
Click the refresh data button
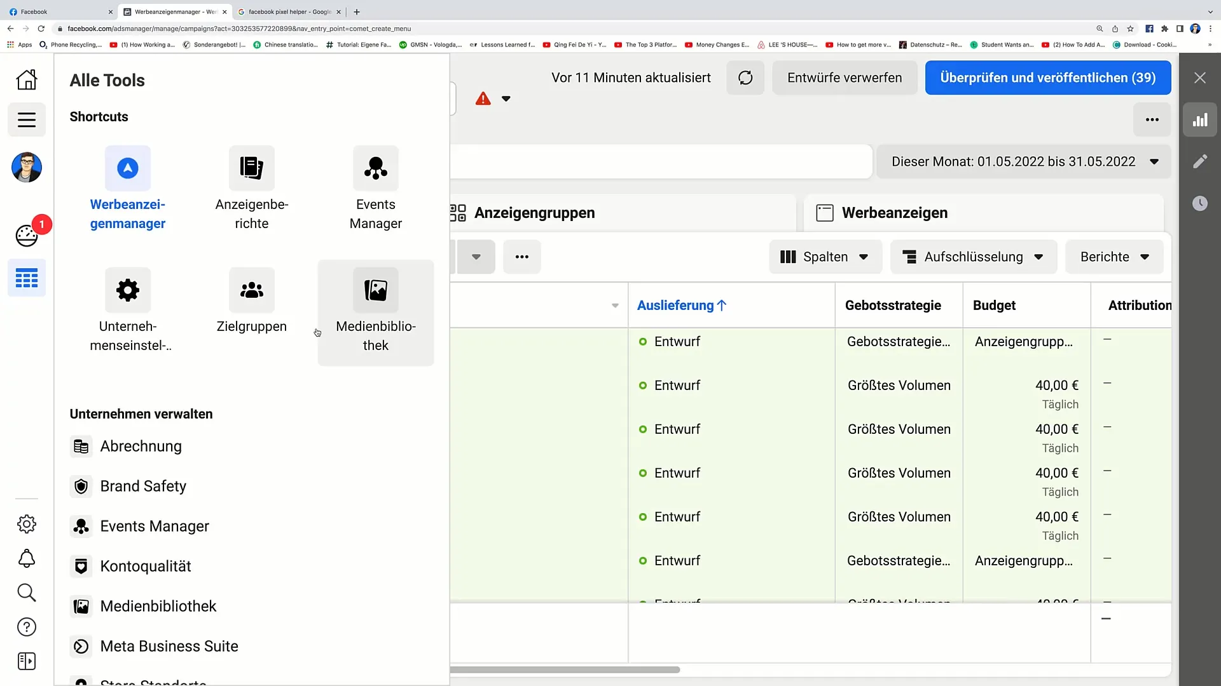tap(745, 77)
